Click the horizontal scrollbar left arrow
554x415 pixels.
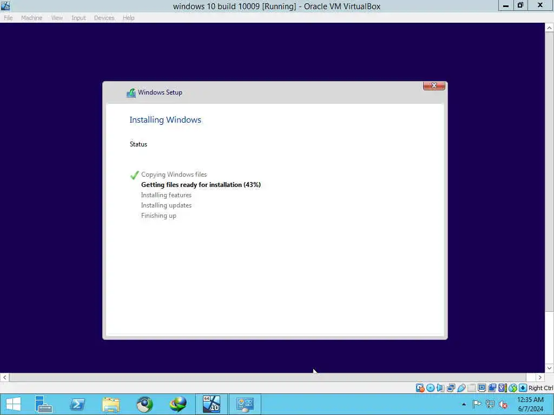(x=4, y=377)
